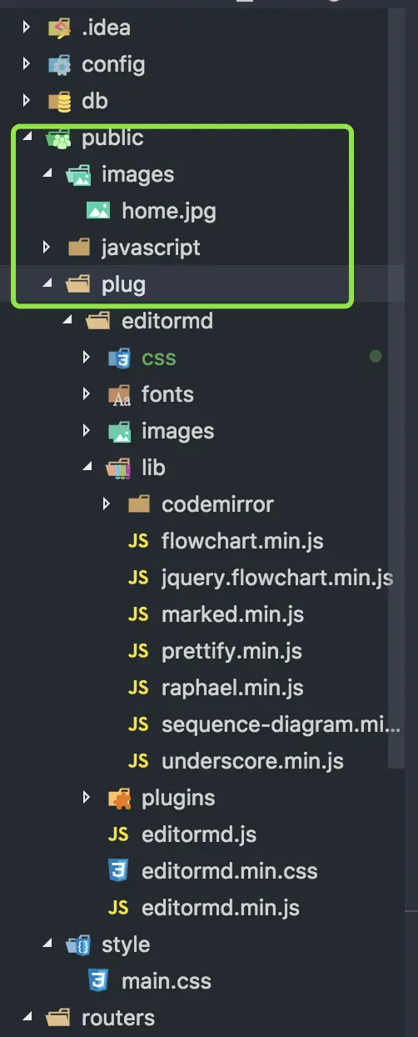Open home.jpg file

click(169, 212)
